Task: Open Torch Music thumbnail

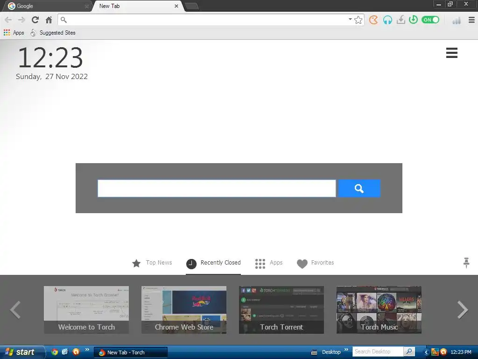Action: (x=379, y=309)
